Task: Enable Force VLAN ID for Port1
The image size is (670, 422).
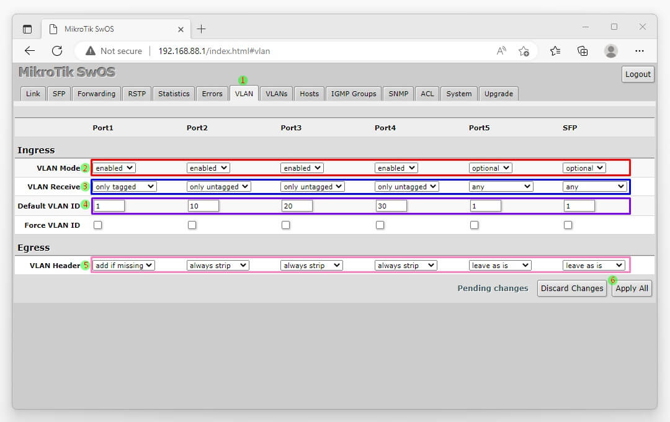Action: pyautogui.click(x=98, y=225)
